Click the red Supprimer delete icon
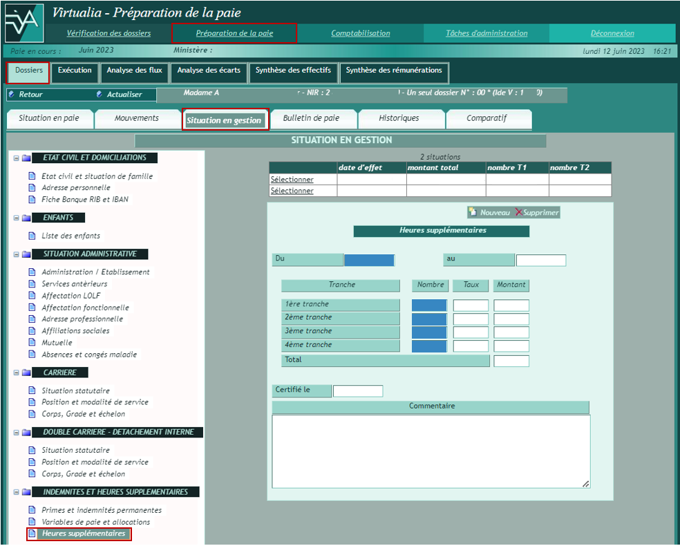 click(x=518, y=212)
